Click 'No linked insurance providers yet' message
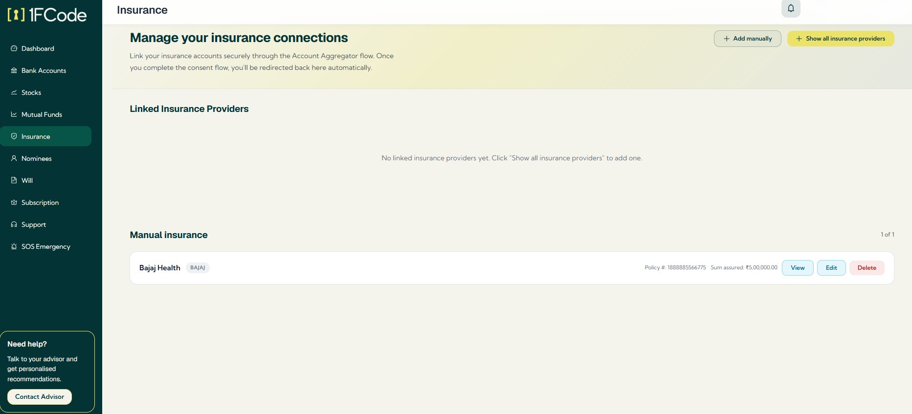912x414 pixels. pos(512,158)
